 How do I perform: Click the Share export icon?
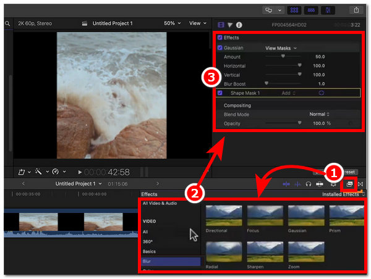(356, 10)
